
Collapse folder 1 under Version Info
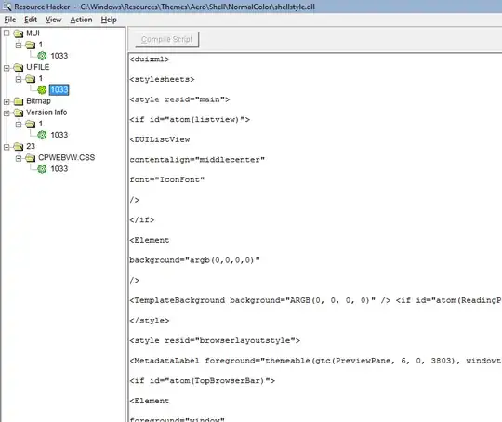(x=19, y=124)
